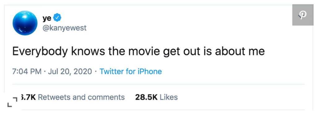Open the "ye" display name
Image resolution: width=317 pixels, height=113 pixels.
[x=47, y=18]
